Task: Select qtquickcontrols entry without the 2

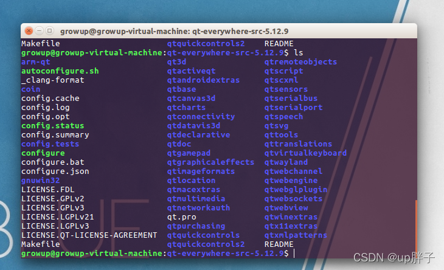Action: click(x=203, y=235)
